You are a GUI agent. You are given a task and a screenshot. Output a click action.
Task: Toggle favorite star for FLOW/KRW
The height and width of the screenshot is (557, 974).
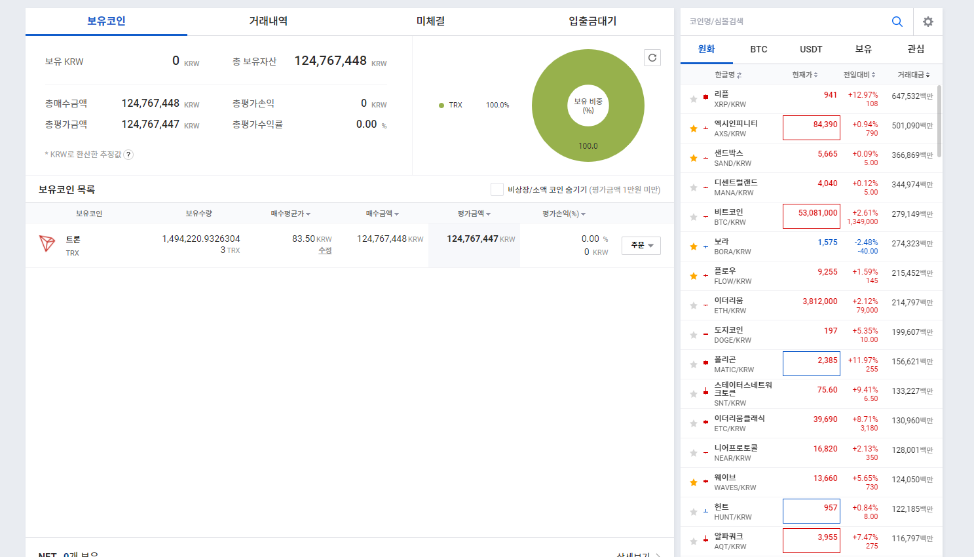(x=694, y=276)
